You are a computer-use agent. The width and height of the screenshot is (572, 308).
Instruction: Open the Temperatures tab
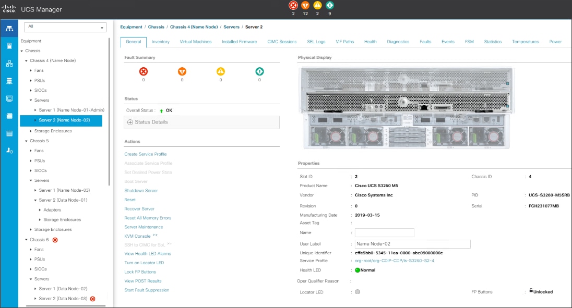(x=526, y=42)
